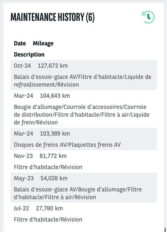
Task: Select the Nov-23 date entry
Action: point(23,156)
